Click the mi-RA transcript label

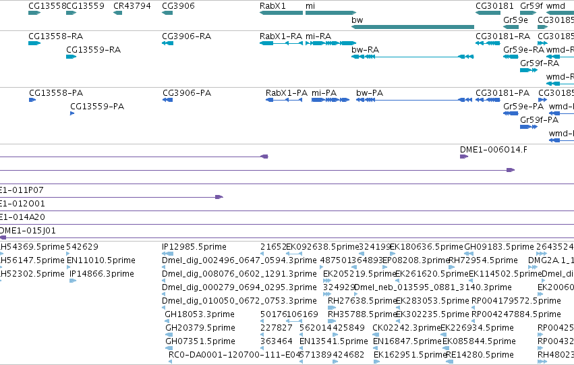pyautogui.click(x=318, y=36)
